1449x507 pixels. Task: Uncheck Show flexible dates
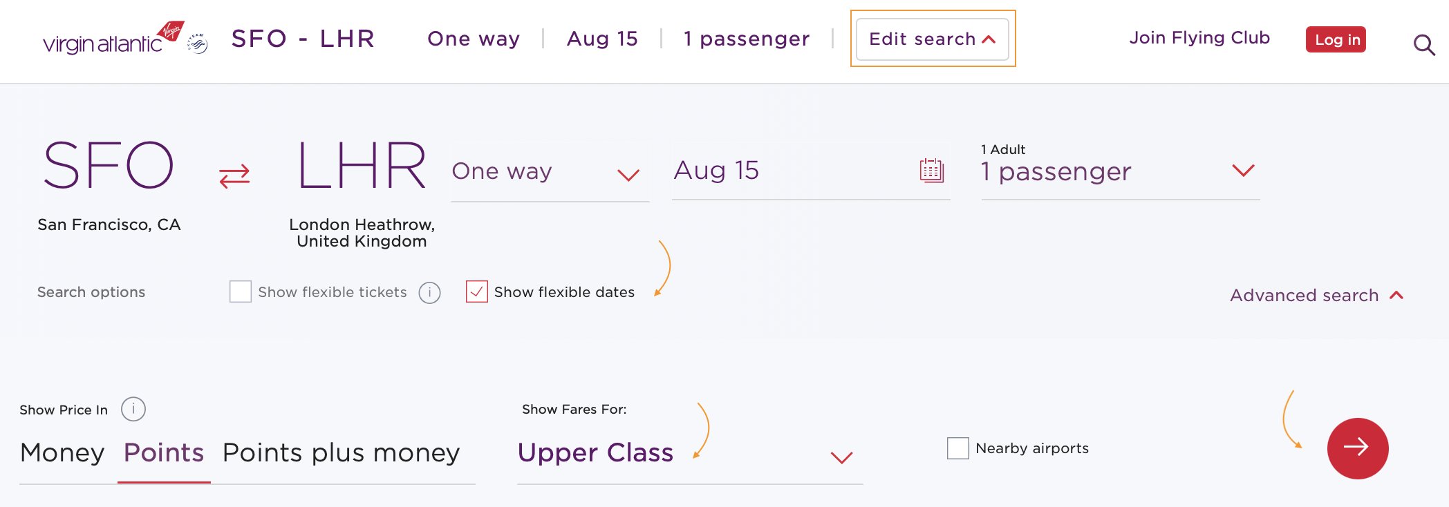pos(477,291)
